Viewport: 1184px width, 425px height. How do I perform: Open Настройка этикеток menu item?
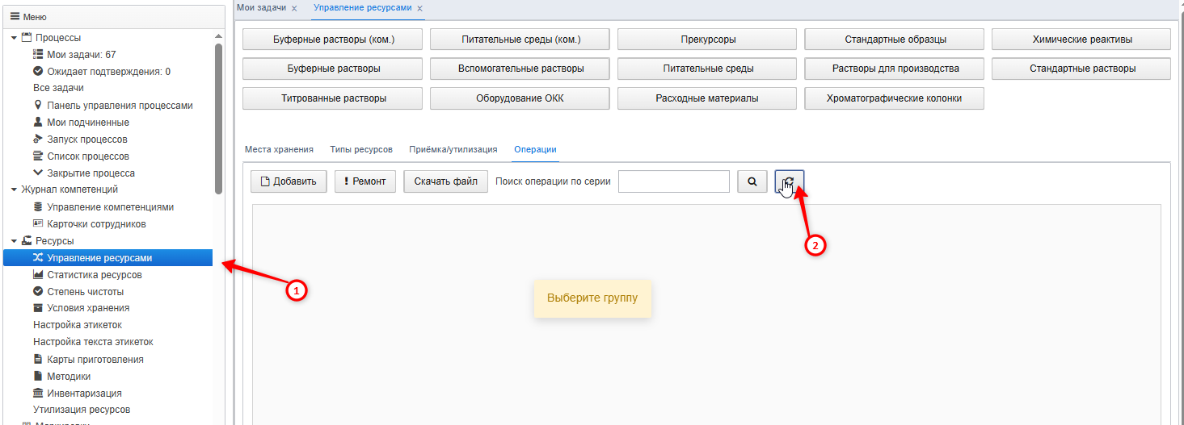click(x=78, y=325)
